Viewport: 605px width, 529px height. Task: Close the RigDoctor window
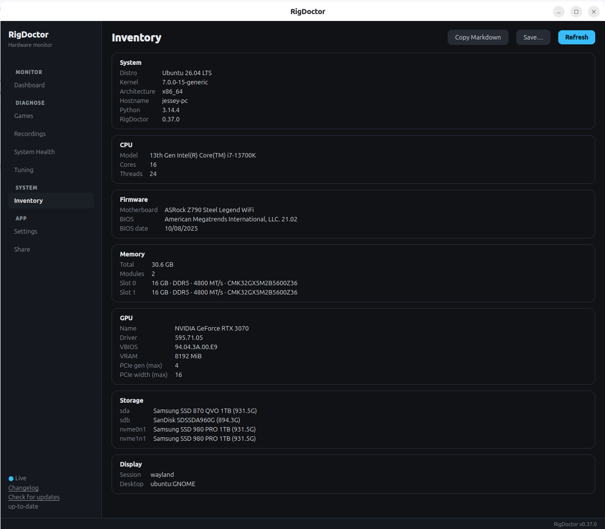pyautogui.click(x=594, y=12)
